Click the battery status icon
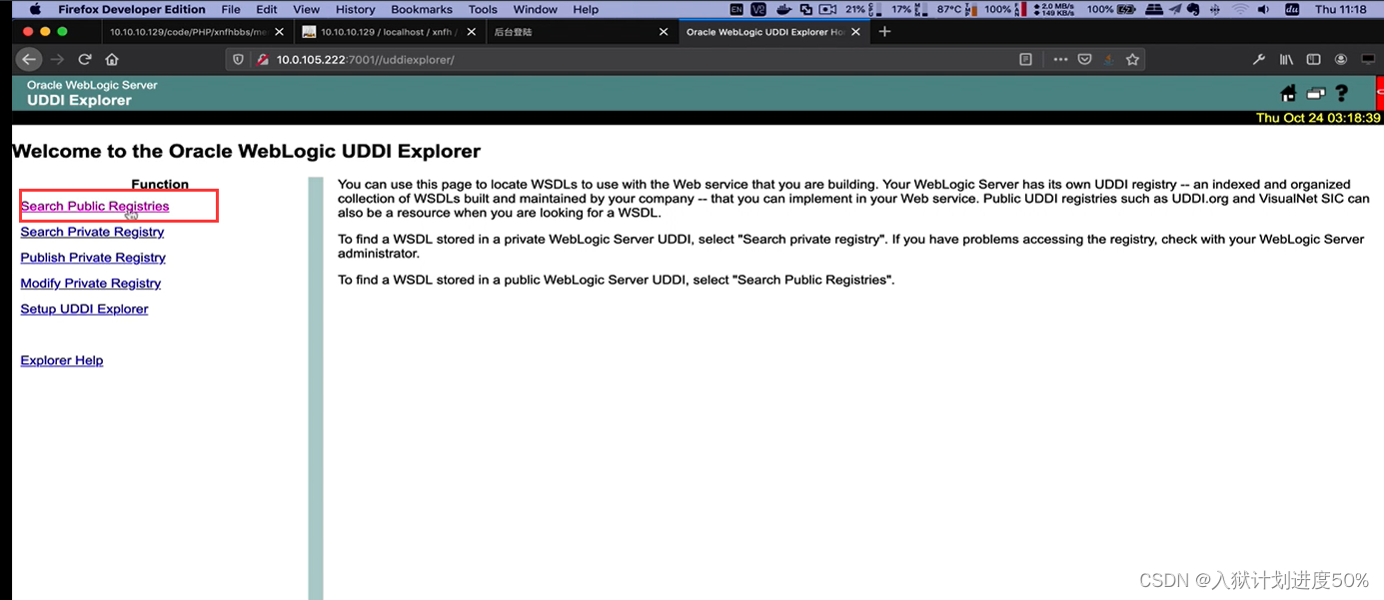The height and width of the screenshot is (600, 1384). (x=1126, y=9)
